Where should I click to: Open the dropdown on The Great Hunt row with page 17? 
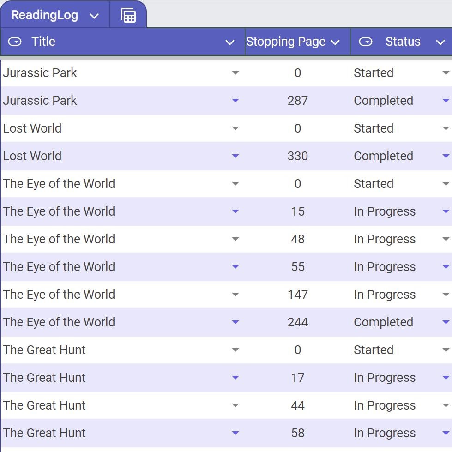[235, 377]
